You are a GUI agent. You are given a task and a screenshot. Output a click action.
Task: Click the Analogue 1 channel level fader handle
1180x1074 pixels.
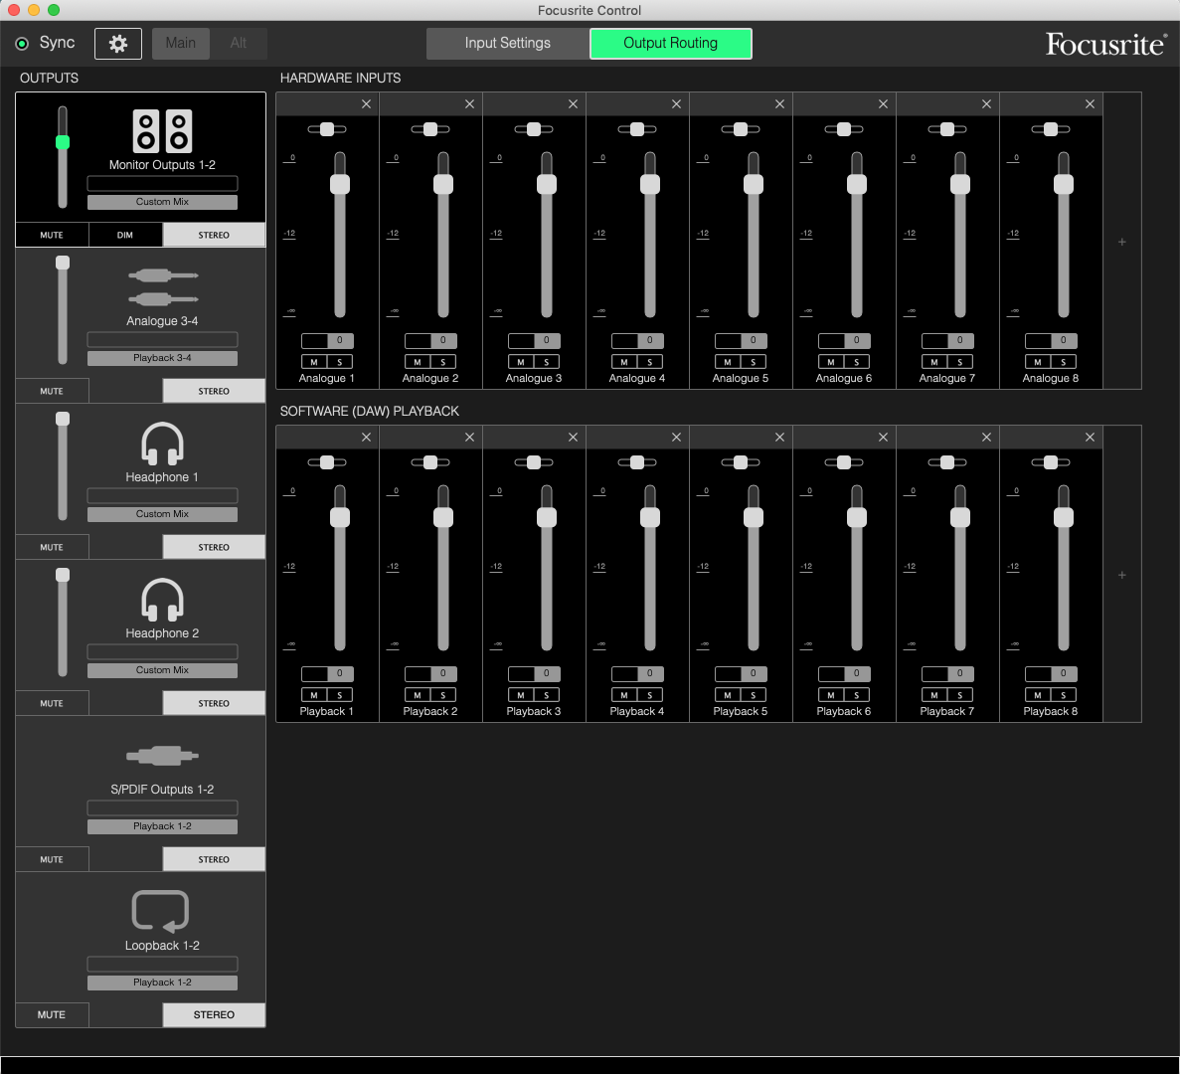(x=340, y=184)
